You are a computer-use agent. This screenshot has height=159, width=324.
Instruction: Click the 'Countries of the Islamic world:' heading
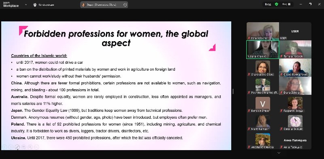(x=39, y=56)
